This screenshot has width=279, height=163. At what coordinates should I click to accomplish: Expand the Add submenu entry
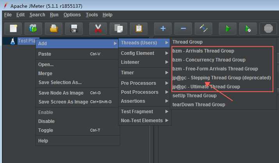click(77, 44)
